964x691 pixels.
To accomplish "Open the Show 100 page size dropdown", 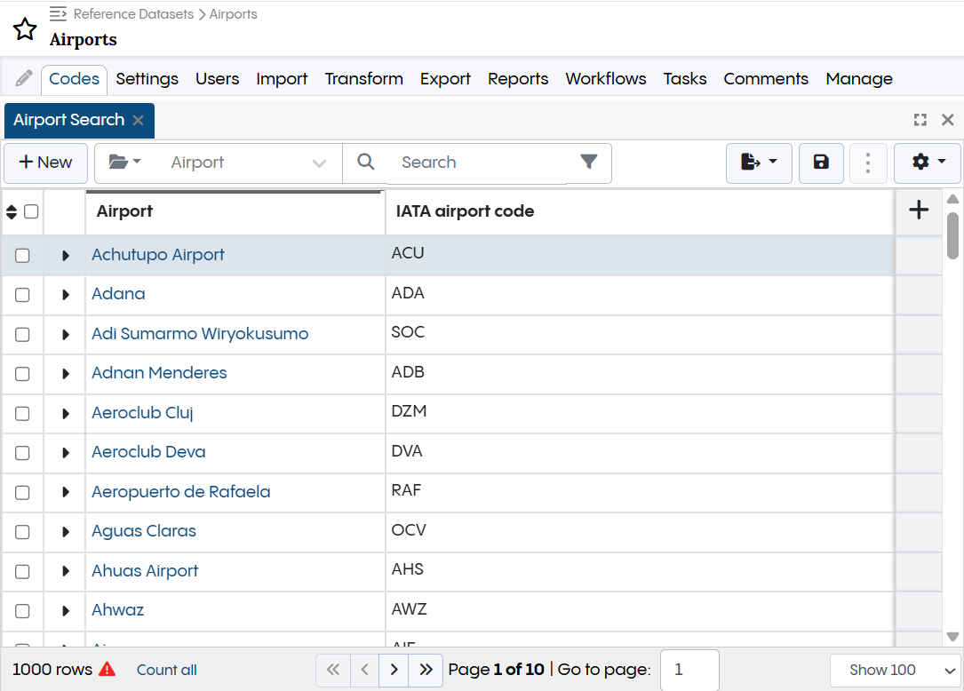I will pyautogui.click(x=895, y=670).
